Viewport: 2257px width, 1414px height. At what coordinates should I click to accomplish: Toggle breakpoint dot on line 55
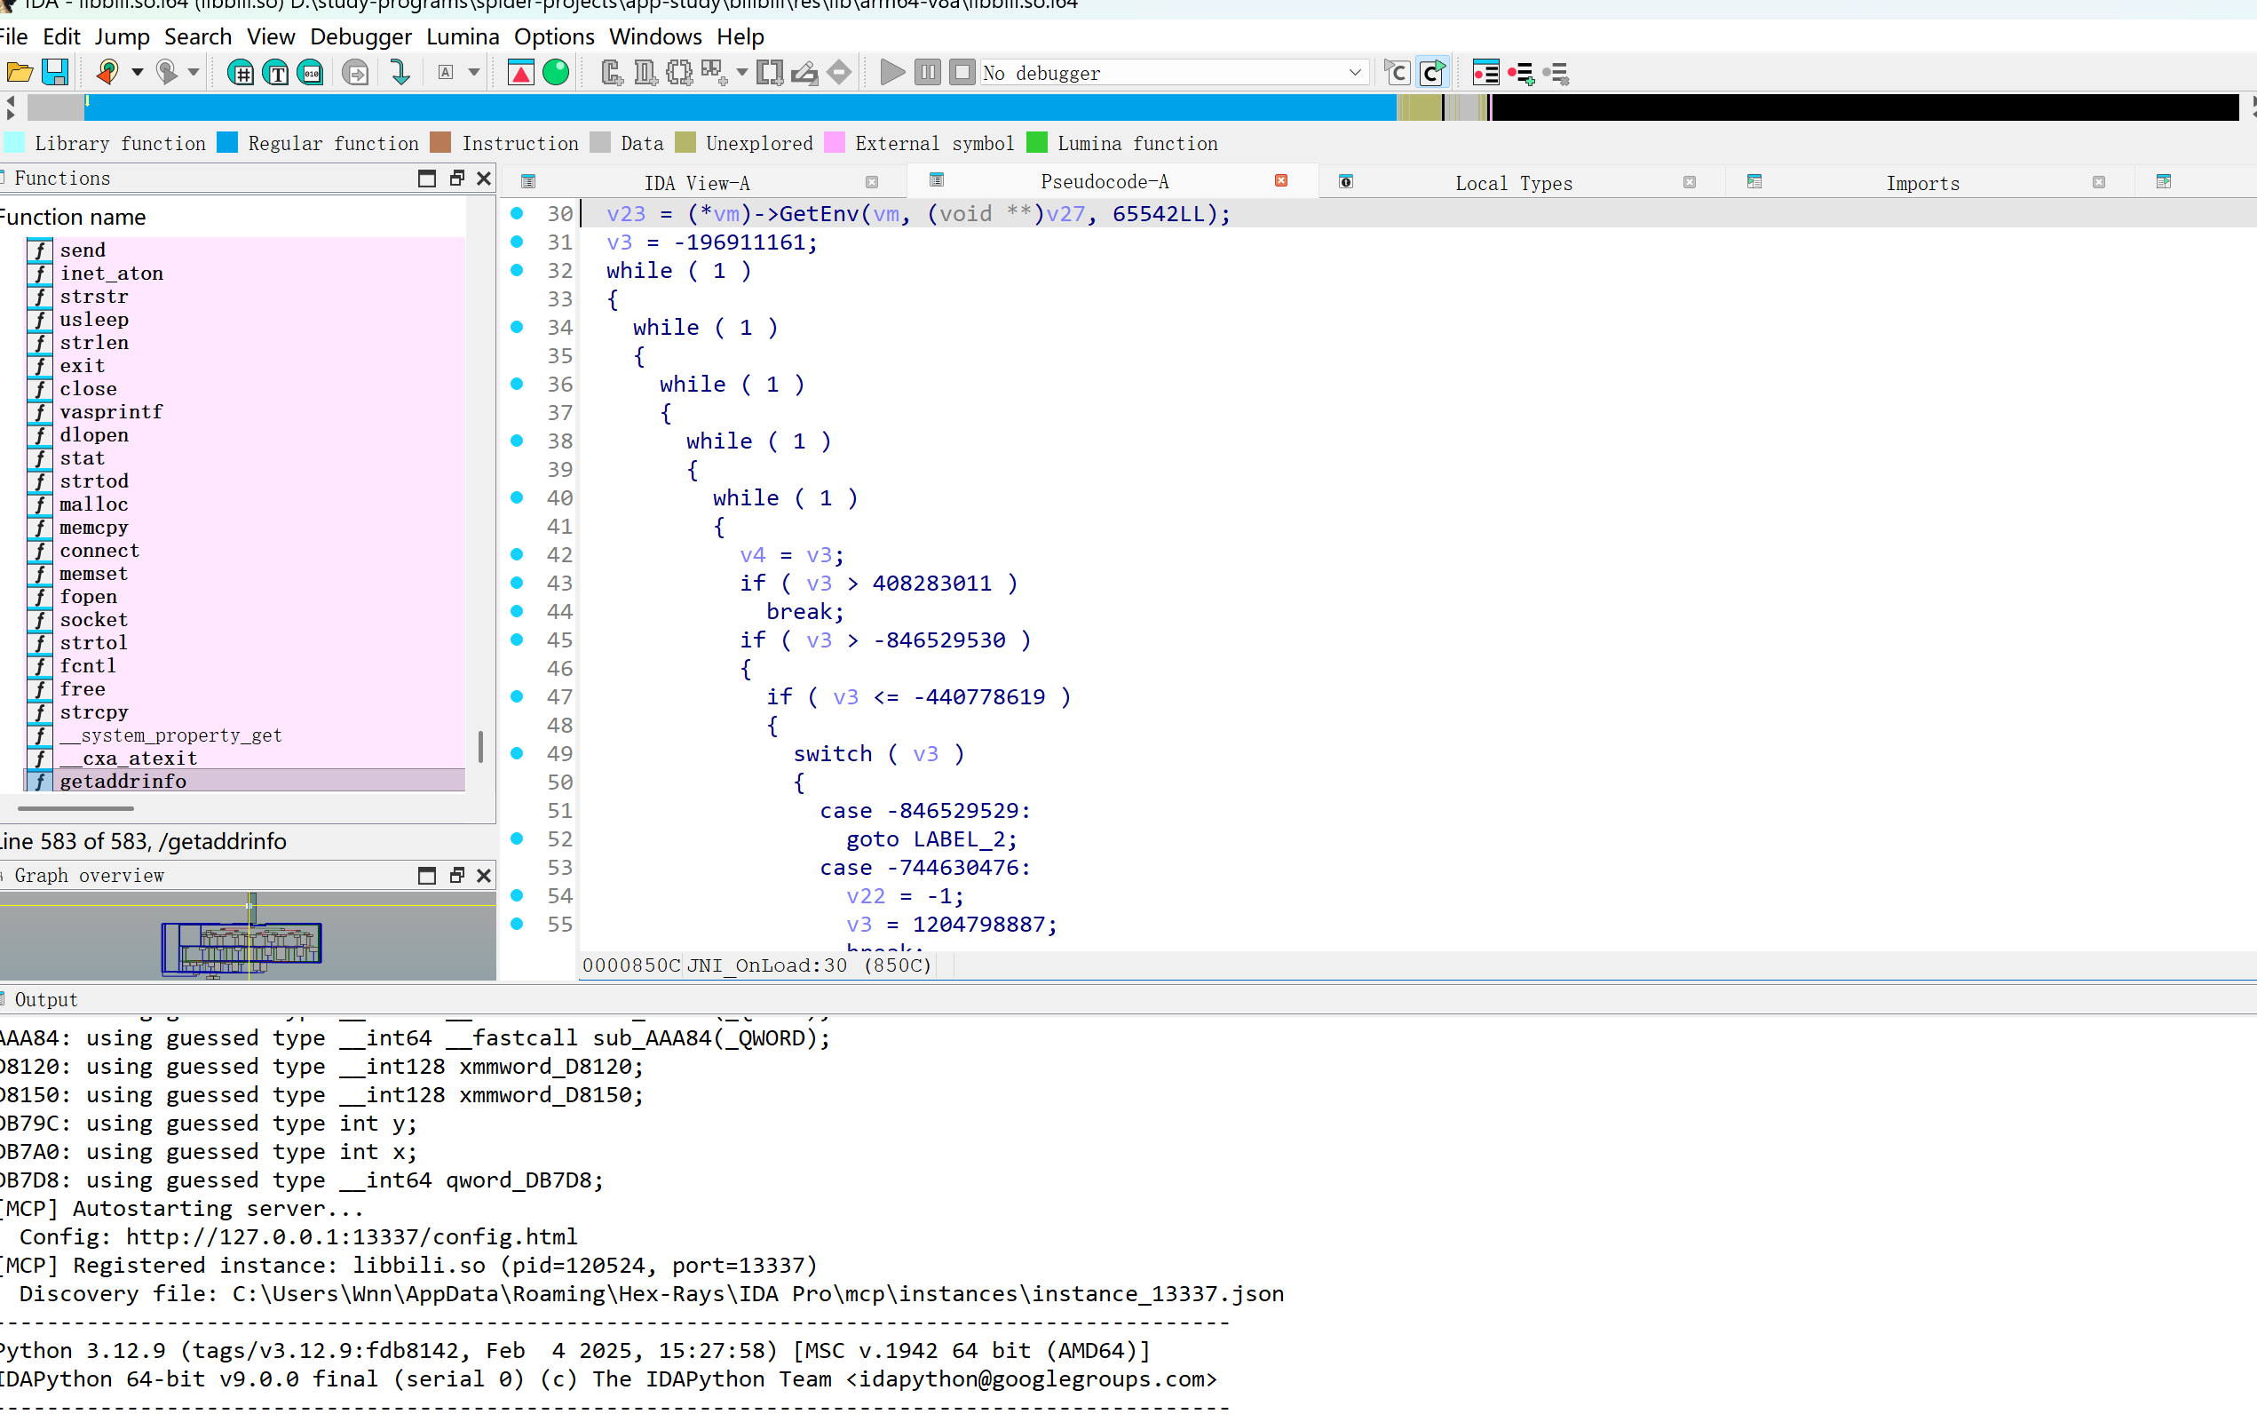click(517, 924)
